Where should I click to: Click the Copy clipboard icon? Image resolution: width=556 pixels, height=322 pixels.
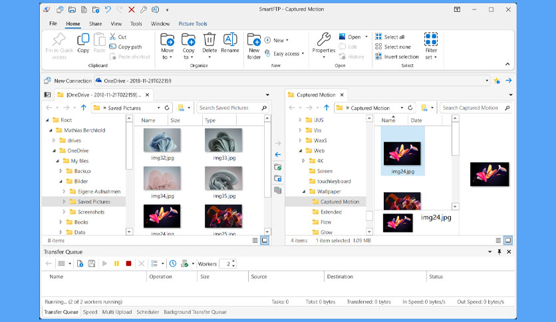[x=83, y=40]
